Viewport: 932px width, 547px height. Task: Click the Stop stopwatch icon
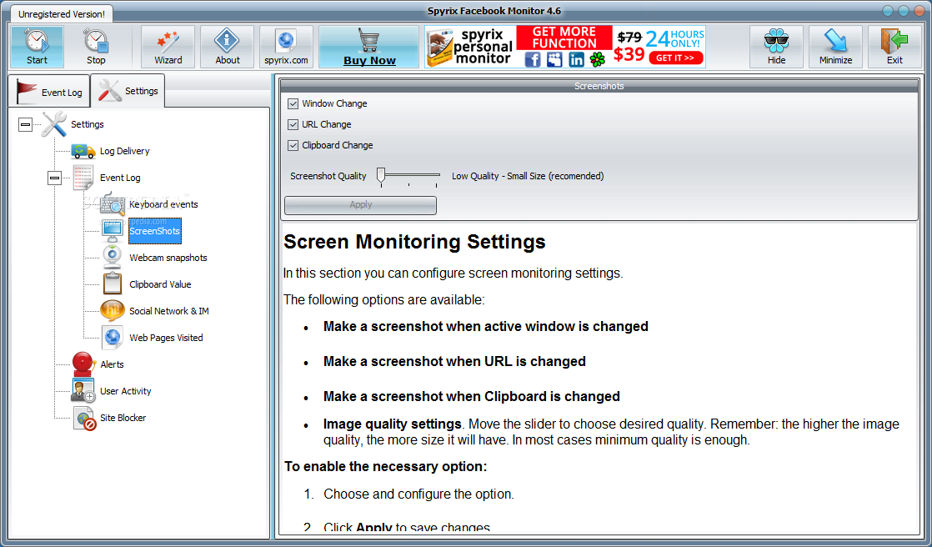click(x=96, y=40)
